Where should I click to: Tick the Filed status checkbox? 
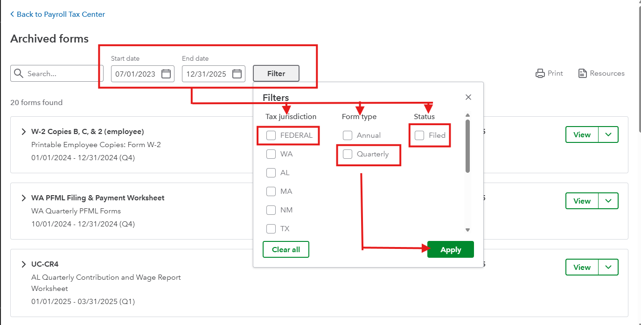tap(419, 135)
